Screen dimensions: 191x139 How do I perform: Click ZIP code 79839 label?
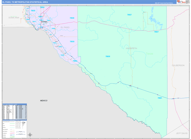(108, 56)
